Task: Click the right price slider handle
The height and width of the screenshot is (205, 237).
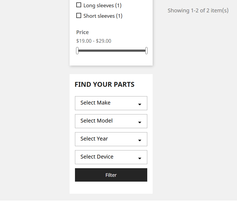Action: point(146,51)
